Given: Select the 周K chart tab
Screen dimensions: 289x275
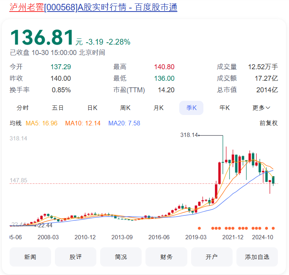Looking at the screenshot, I should click(126, 108).
